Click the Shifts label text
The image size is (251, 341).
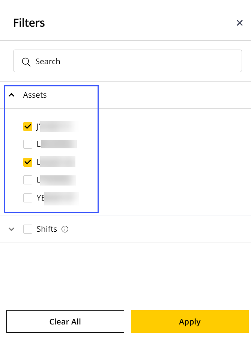pyautogui.click(x=47, y=229)
